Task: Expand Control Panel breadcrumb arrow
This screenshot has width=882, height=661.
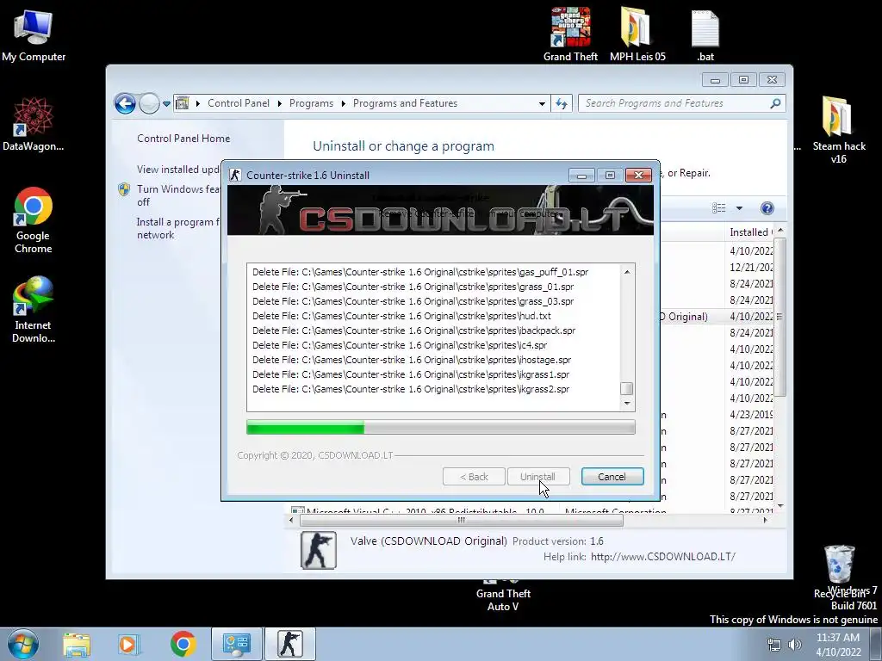Action: tap(280, 103)
